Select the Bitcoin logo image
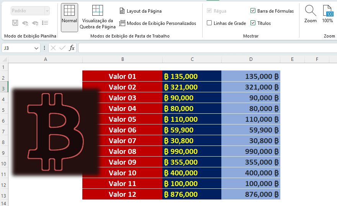The image size is (337, 206). [55, 132]
